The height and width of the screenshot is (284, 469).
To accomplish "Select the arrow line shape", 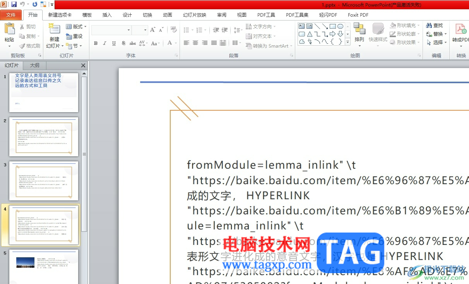I will point(325,26).
